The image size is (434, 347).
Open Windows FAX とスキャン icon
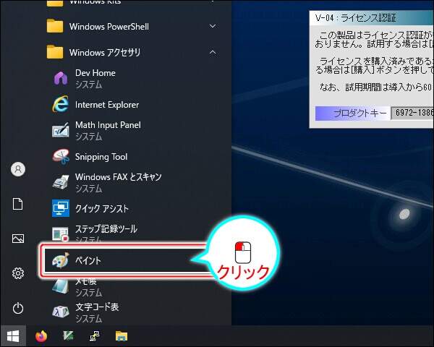[x=61, y=182]
